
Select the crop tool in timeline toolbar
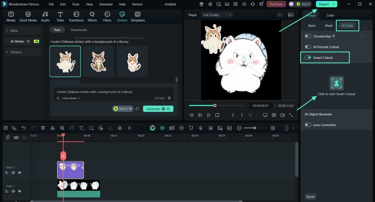(62, 128)
